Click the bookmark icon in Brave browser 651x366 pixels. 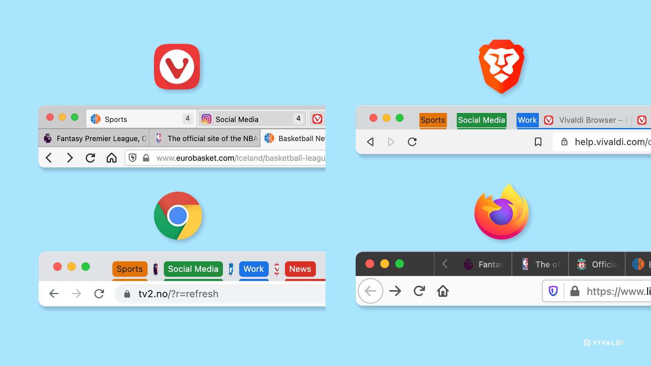pos(538,142)
